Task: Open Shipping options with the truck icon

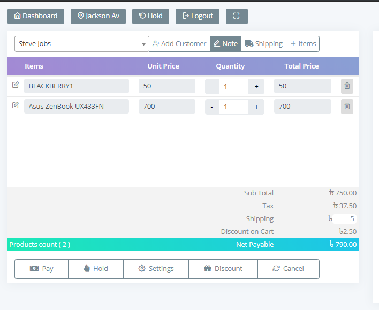Action: (x=263, y=44)
